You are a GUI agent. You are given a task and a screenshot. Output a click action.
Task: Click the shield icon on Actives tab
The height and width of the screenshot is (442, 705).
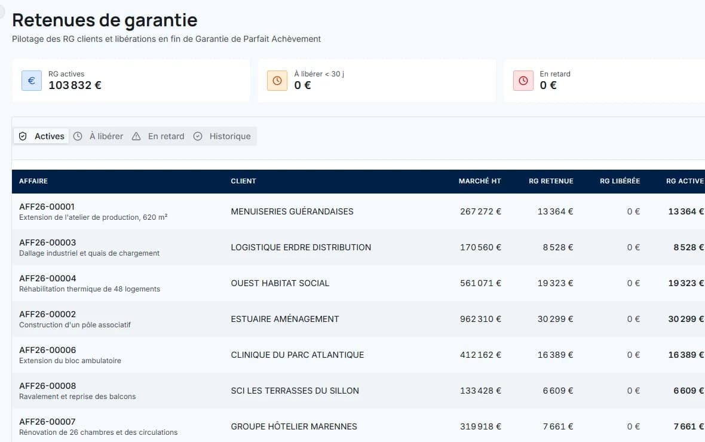[x=23, y=136]
